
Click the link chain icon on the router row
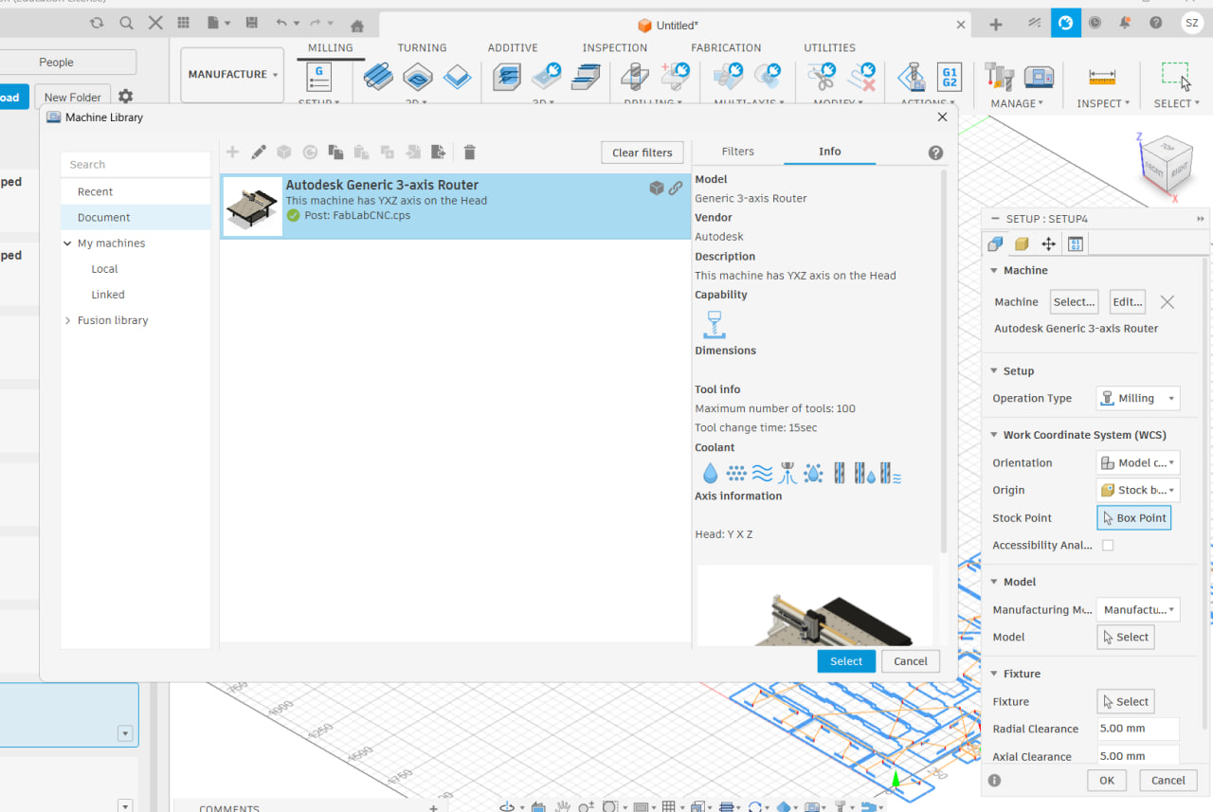(676, 188)
